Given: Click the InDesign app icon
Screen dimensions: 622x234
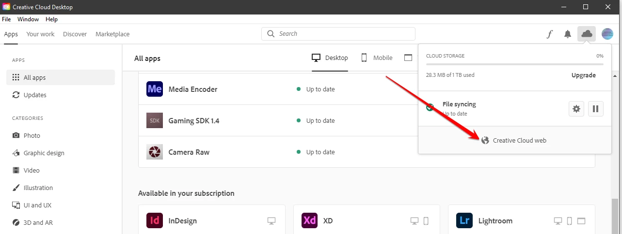Looking at the screenshot, I should (155, 220).
